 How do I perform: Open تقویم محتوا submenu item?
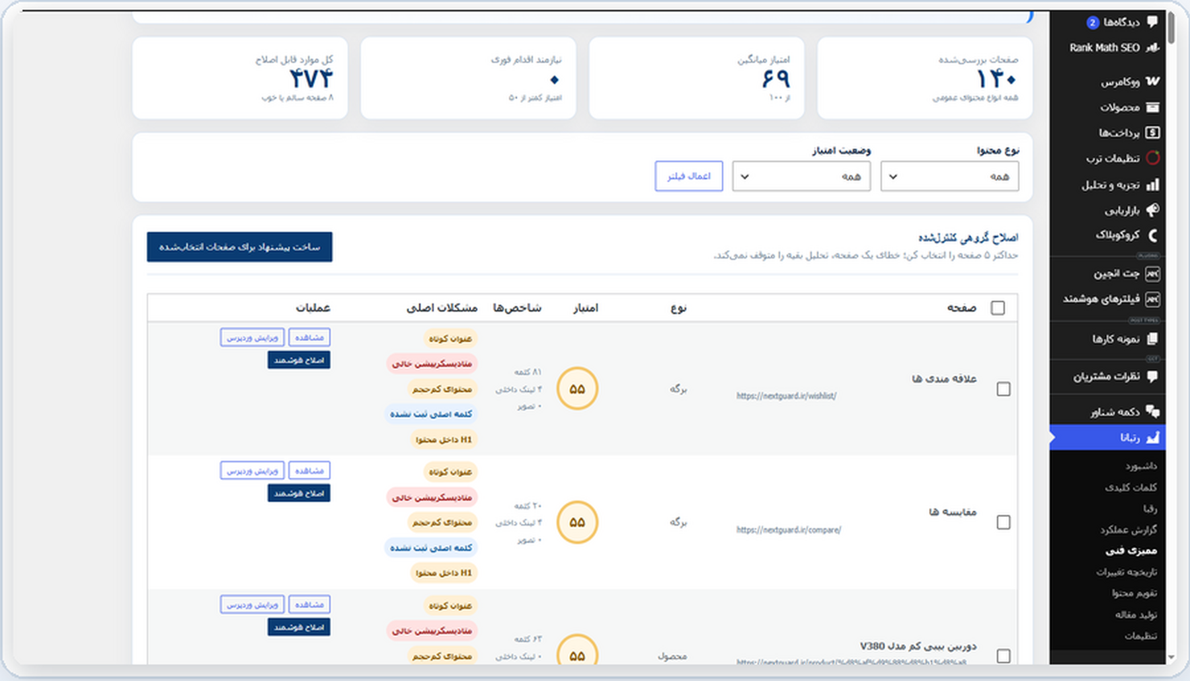coord(1134,593)
